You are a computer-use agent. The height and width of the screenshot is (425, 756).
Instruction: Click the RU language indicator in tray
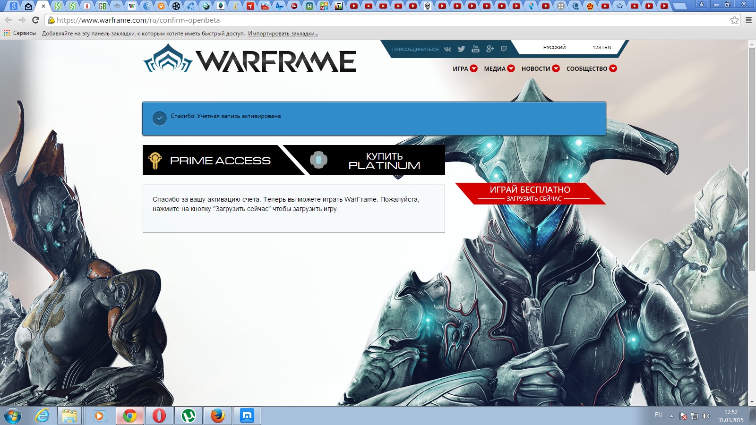pos(659,415)
